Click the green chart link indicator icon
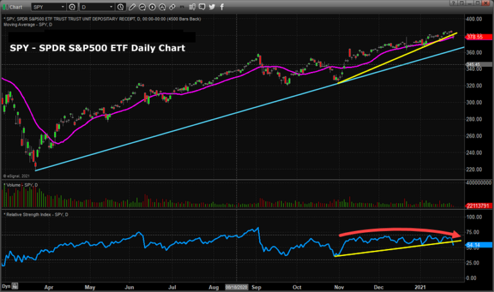494x292 pixels. click(x=5, y=7)
